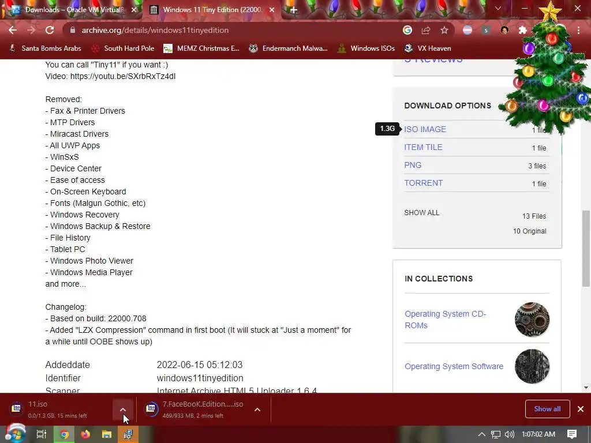Open a new browser tab
The width and height of the screenshot is (591, 443).
tap(294, 10)
